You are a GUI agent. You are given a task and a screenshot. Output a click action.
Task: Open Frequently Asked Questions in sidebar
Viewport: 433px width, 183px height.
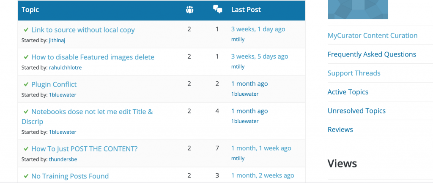(372, 54)
